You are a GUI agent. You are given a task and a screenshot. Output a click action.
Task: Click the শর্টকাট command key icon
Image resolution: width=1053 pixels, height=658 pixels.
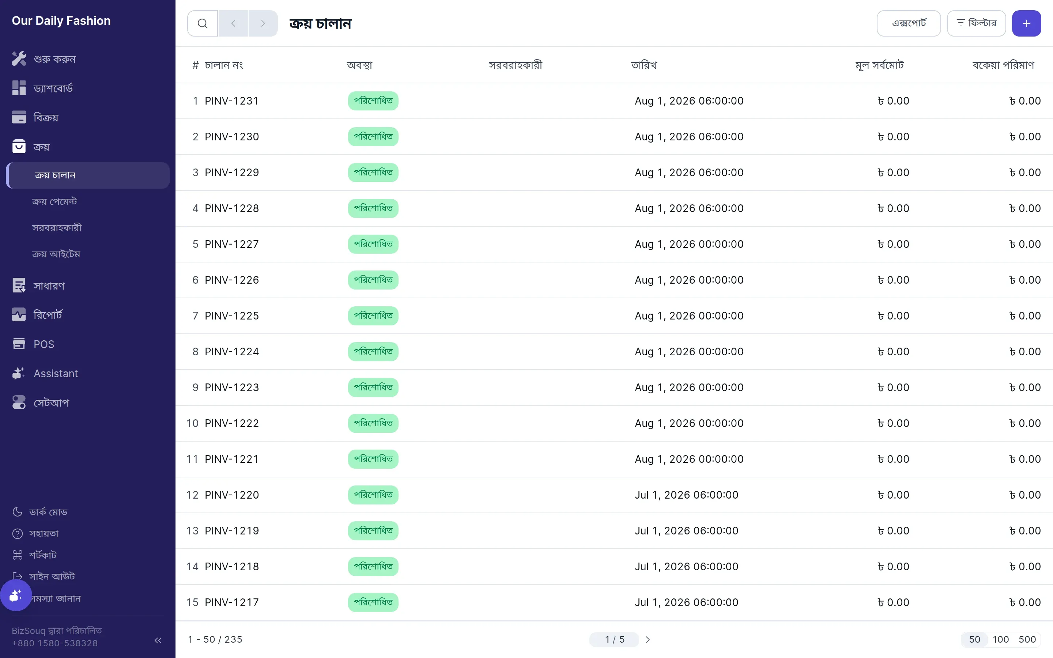point(18,555)
